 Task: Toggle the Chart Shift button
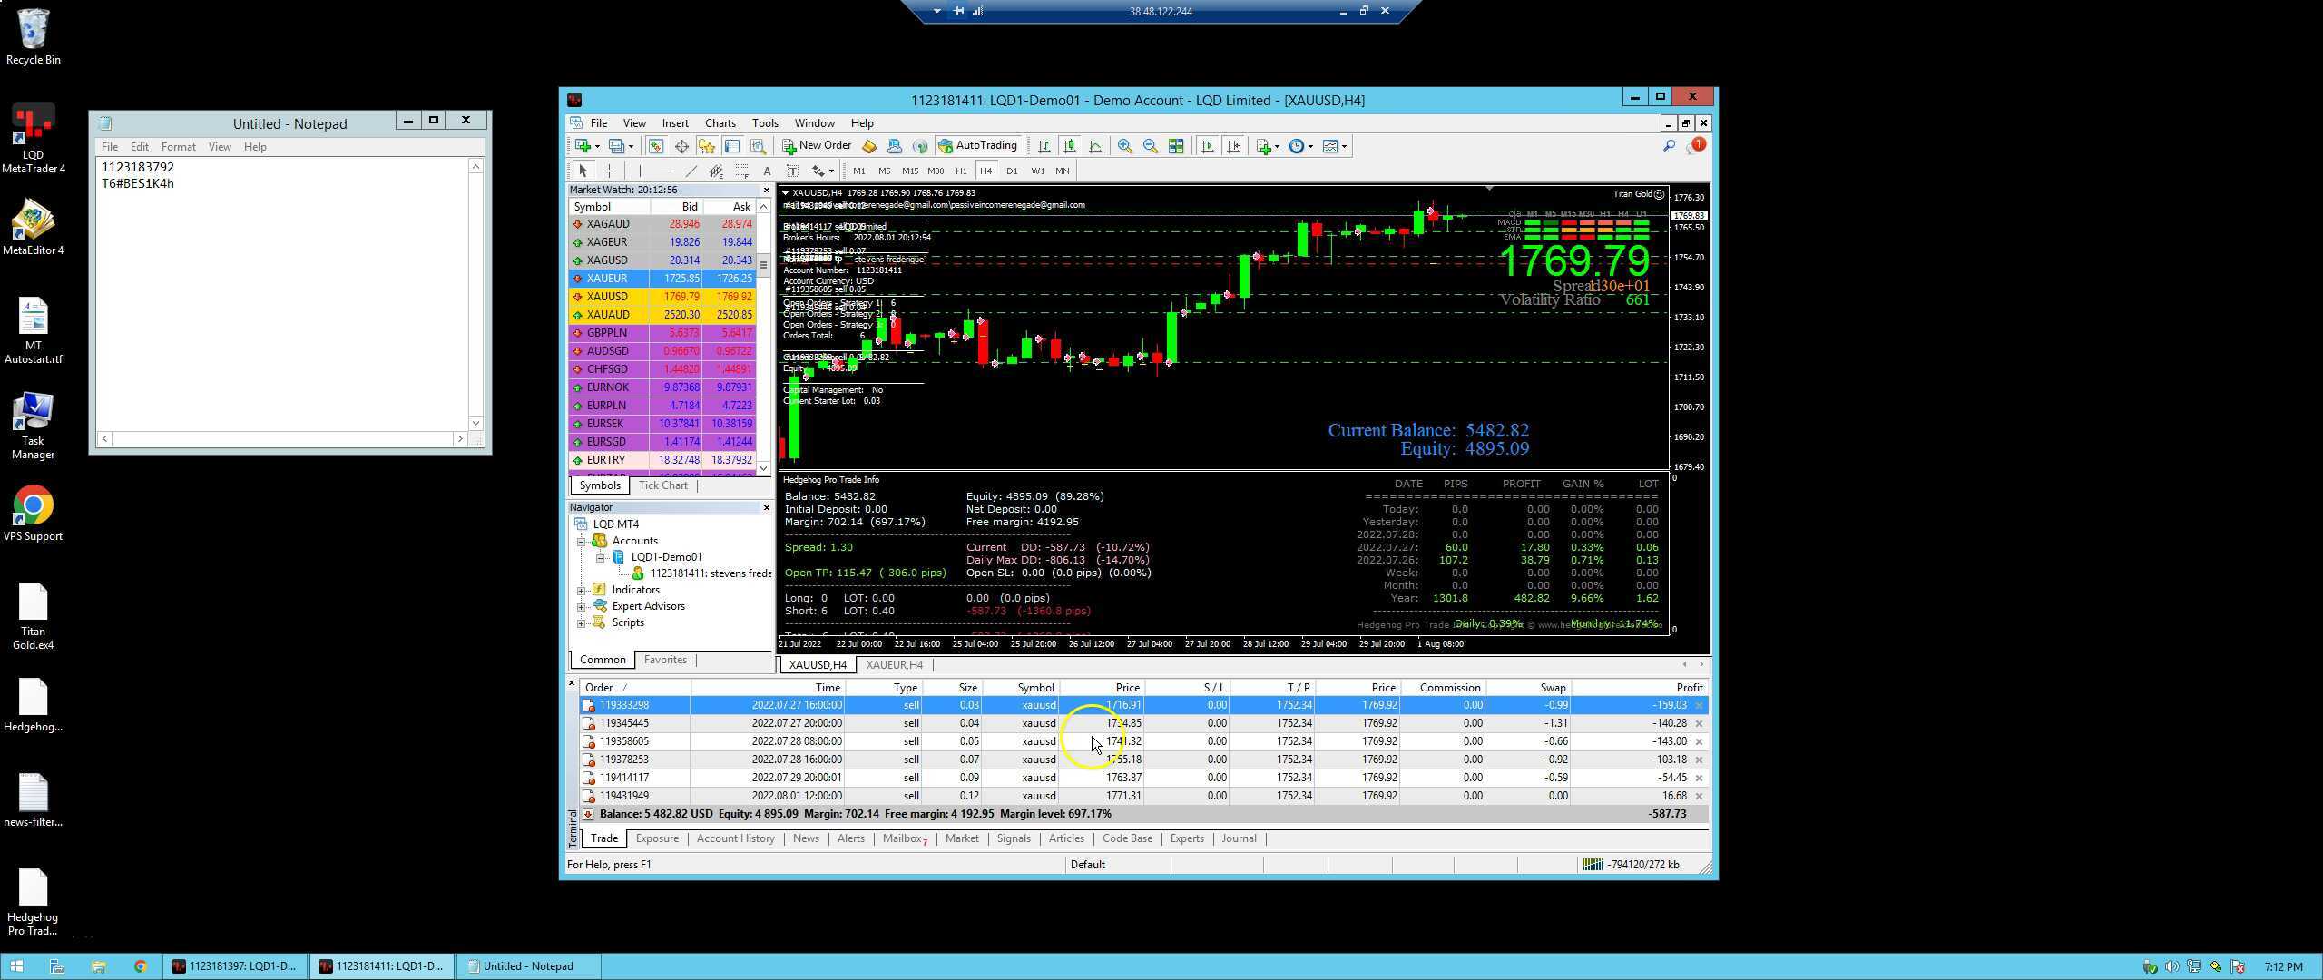click(x=1232, y=146)
